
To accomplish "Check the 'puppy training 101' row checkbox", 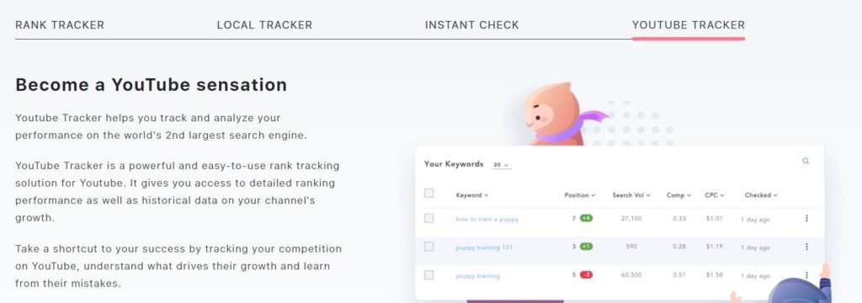I will (428, 247).
